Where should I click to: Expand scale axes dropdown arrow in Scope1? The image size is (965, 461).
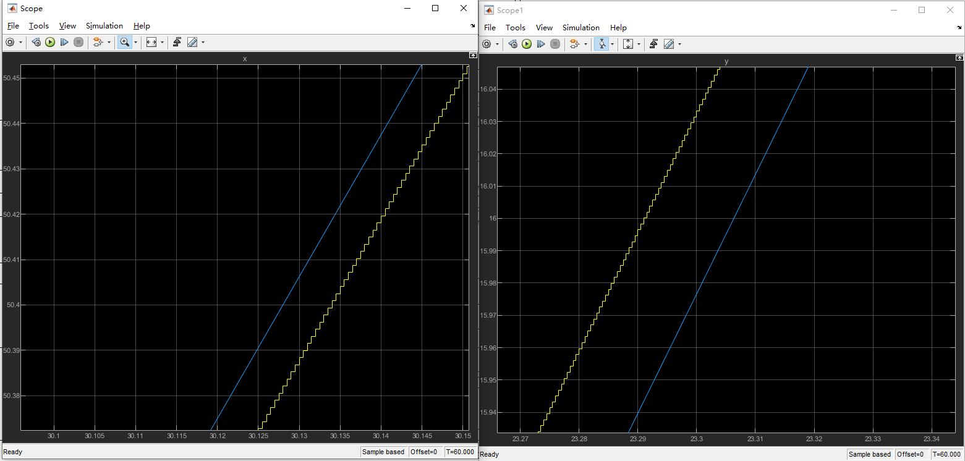(x=639, y=44)
